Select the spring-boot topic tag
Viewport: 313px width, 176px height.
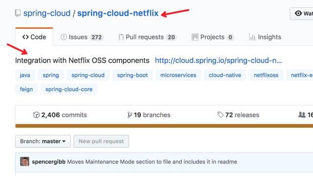(133, 75)
